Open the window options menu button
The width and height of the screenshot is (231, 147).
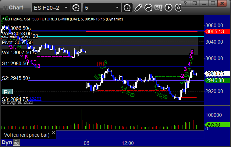195,3
